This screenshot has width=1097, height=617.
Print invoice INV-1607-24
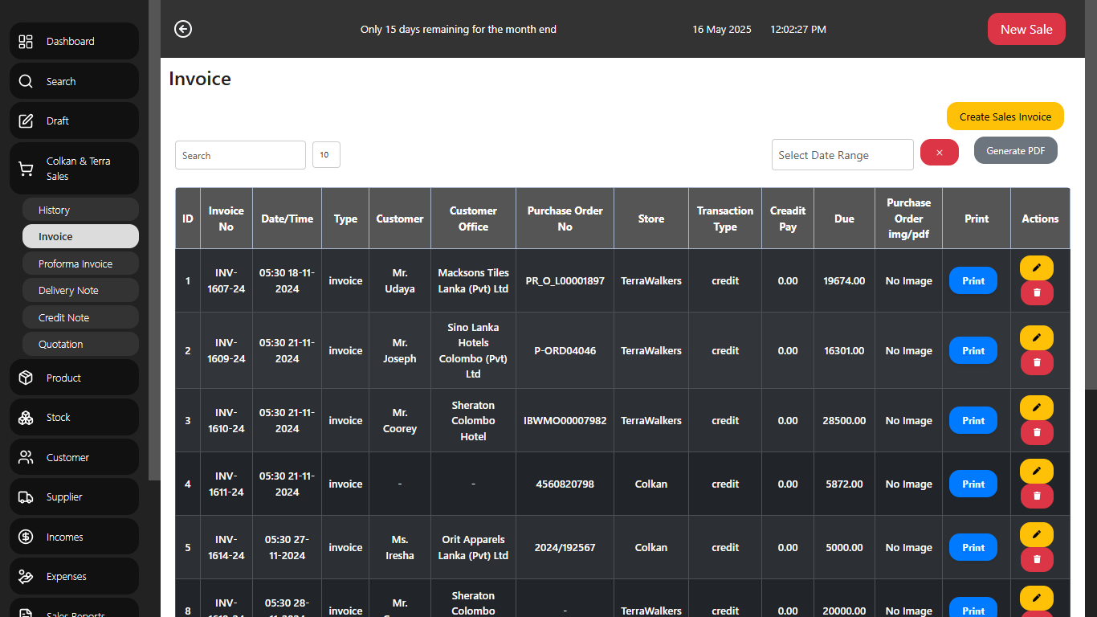point(973,281)
